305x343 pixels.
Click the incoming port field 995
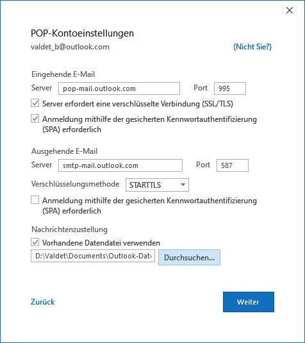point(230,88)
